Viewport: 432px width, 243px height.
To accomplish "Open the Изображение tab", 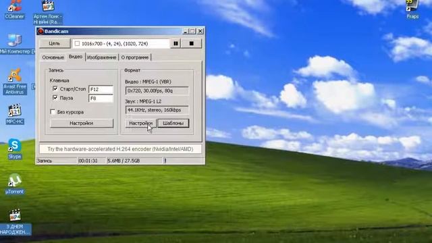I will click(102, 57).
